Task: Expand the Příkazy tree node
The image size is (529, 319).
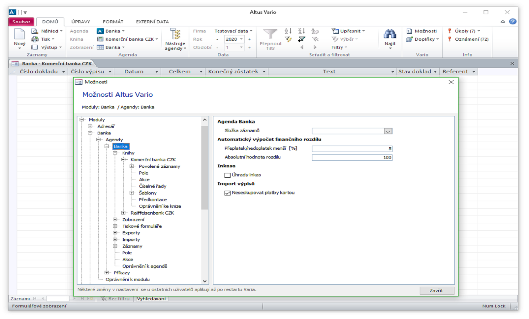Action: [x=107, y=273]
